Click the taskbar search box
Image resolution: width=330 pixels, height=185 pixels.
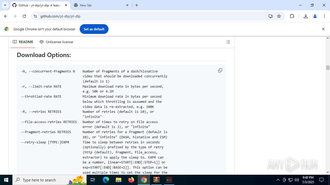click(49, 180)
